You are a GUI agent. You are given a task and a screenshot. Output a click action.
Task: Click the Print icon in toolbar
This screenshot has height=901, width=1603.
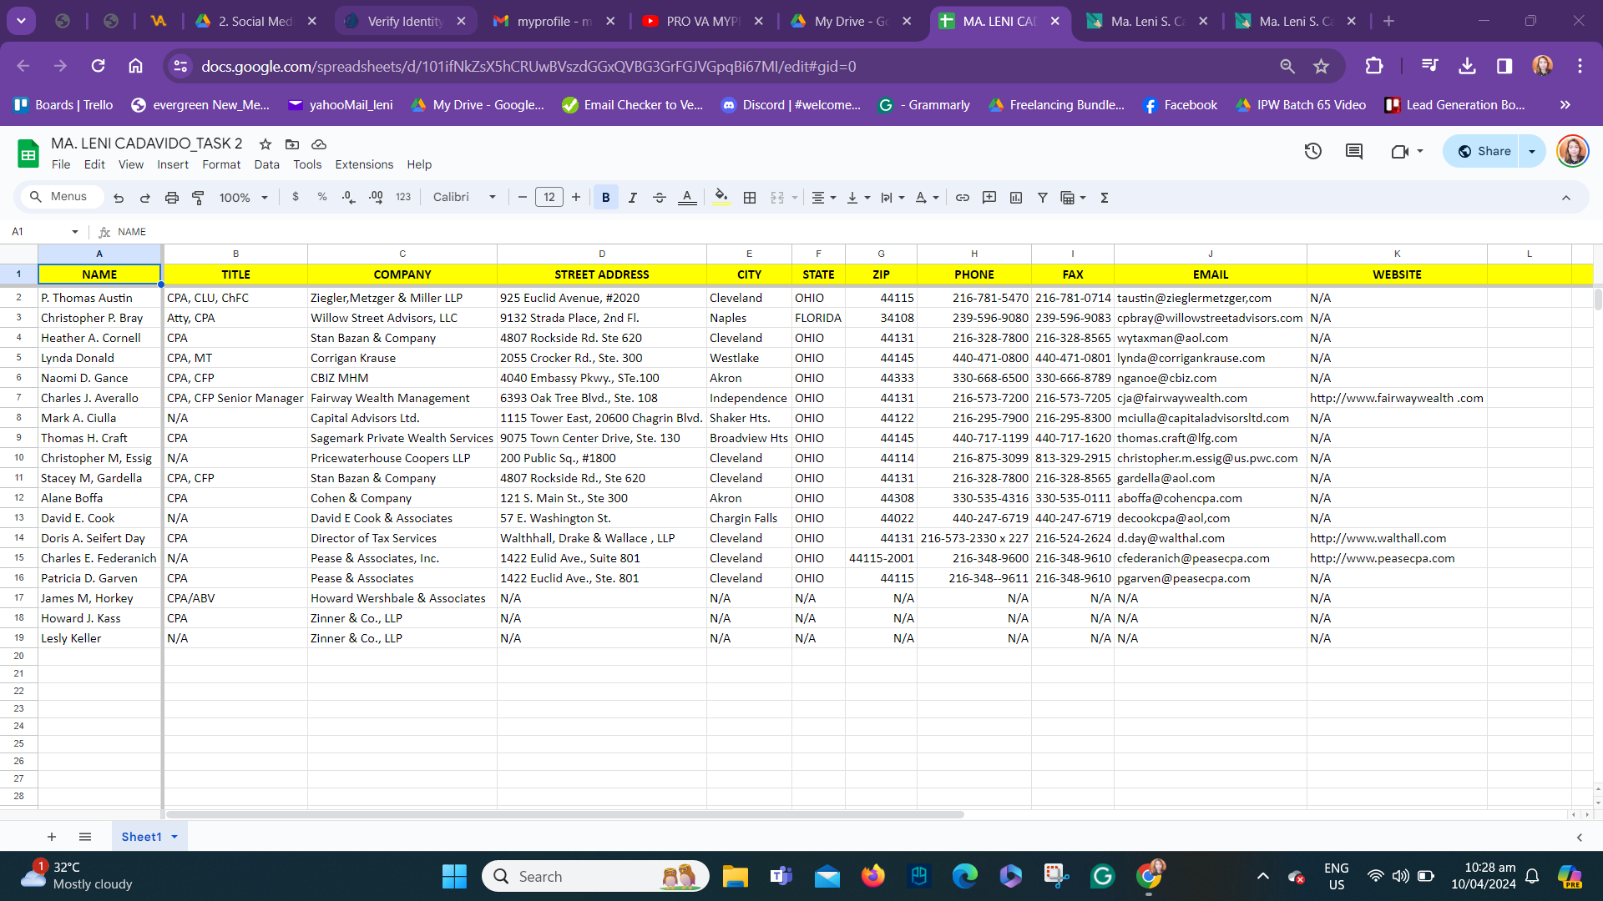[171, 198]
